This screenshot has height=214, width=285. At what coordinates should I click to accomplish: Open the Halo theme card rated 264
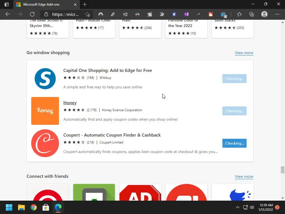point(140,28)
